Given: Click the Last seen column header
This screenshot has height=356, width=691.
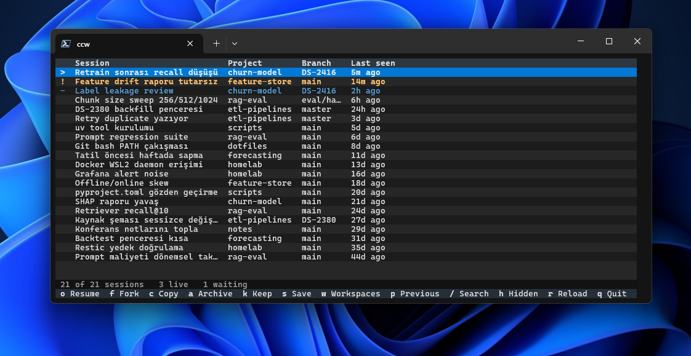Looking at the screenshot, I should click(373, 63).
